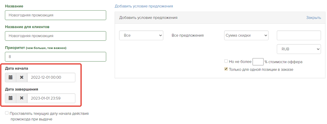Open the Сумма скидки dropdown
This screenshot has height=124, width=327.
pos(246,35)
